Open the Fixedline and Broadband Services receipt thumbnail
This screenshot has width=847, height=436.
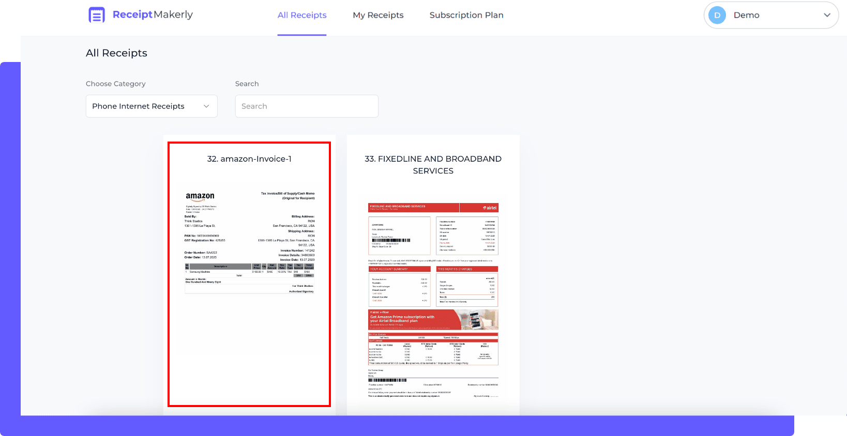pyautogui.click(x=433, y=300)
